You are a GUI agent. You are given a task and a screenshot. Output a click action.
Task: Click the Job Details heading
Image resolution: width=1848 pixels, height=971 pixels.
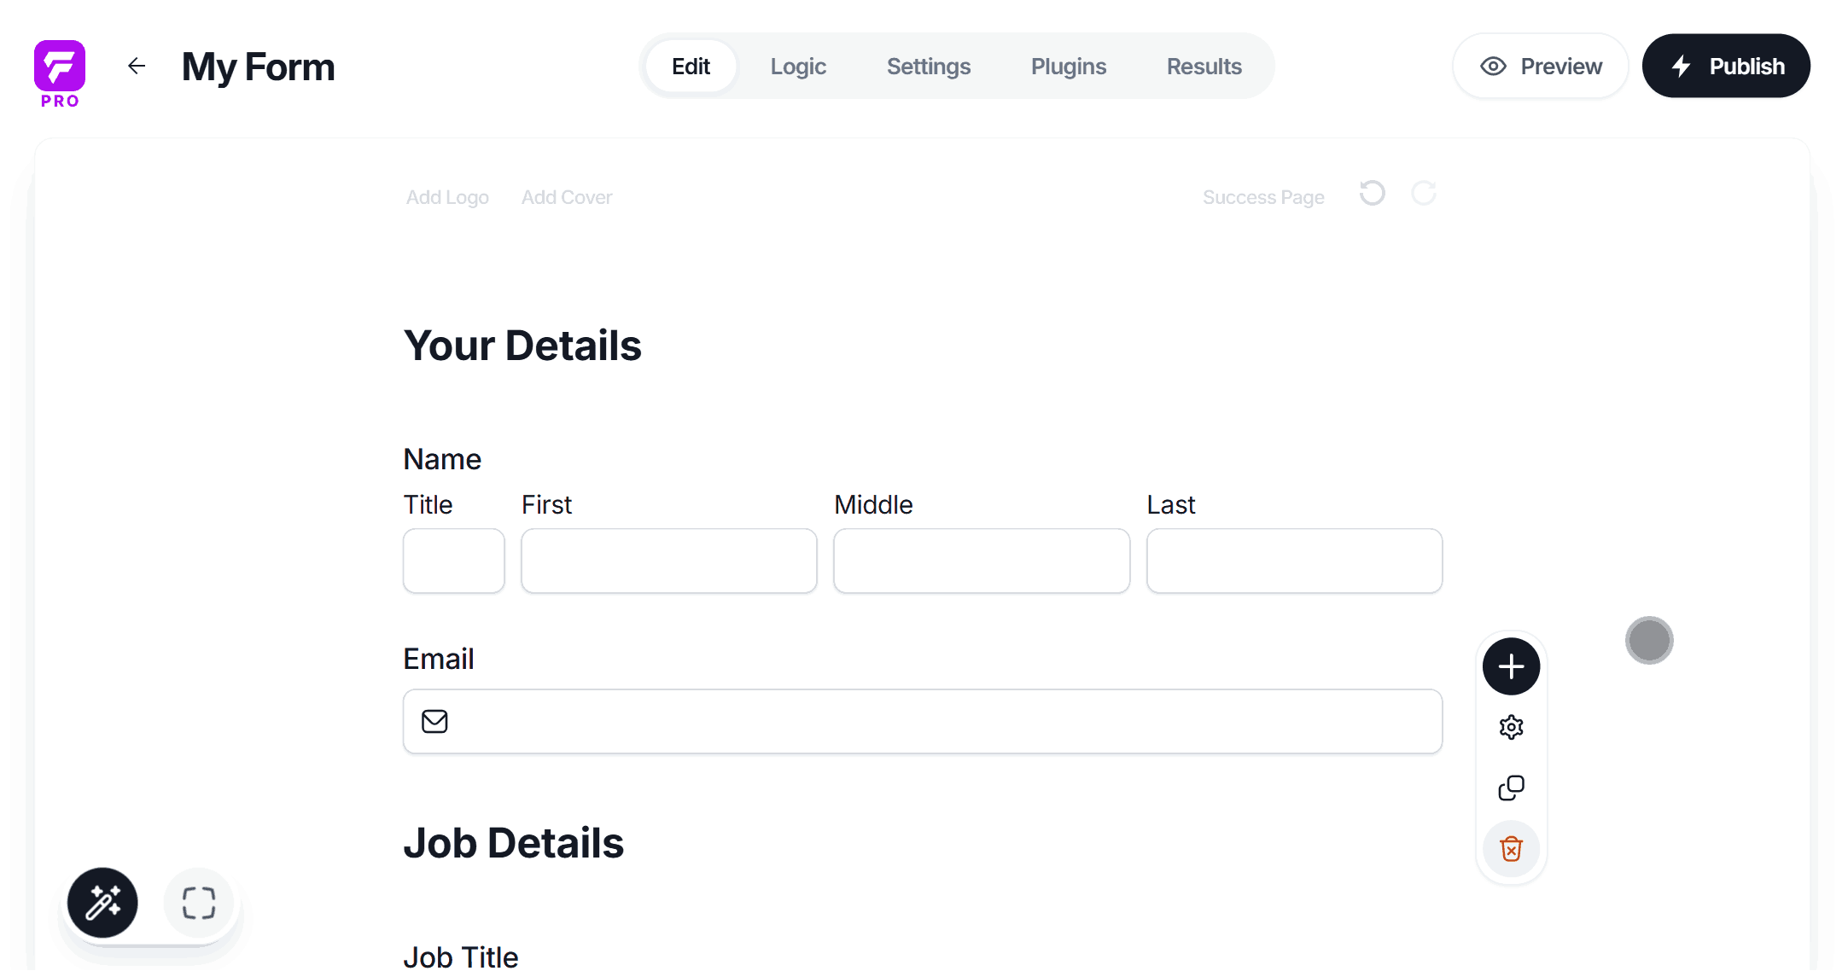point(514,843)
